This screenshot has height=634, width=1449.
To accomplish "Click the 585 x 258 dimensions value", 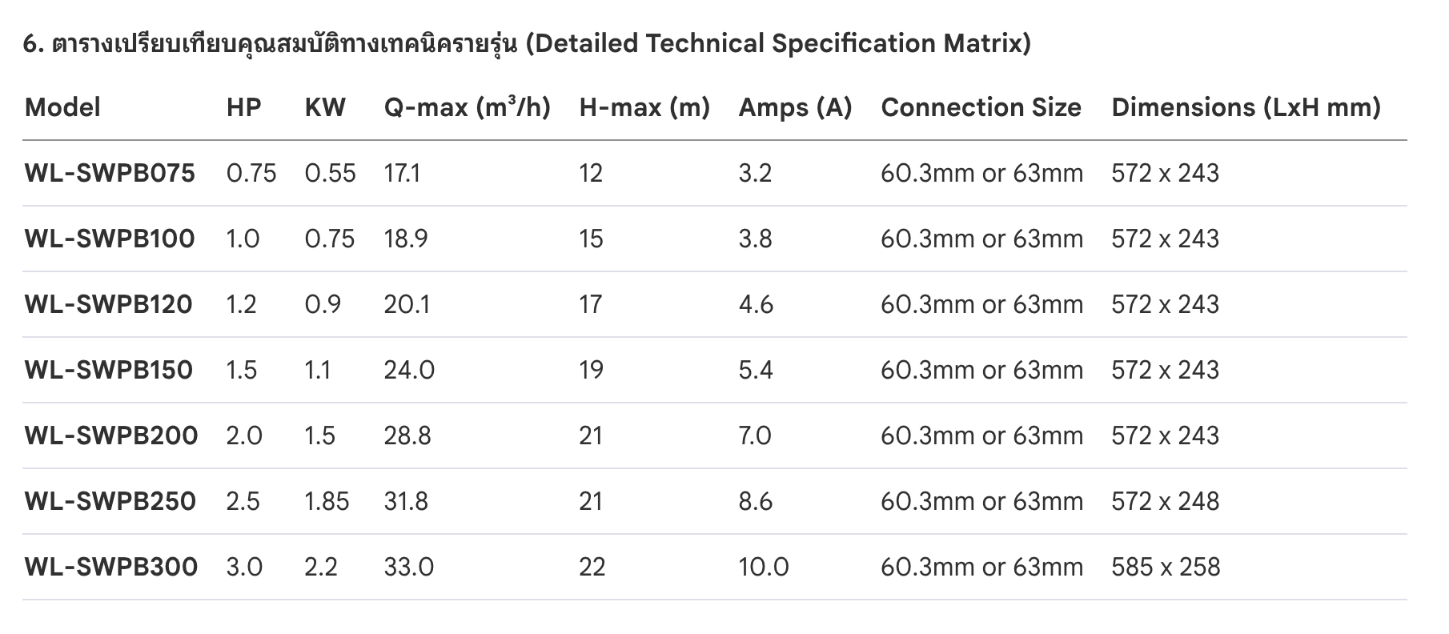I will (x=1166, y=567).
